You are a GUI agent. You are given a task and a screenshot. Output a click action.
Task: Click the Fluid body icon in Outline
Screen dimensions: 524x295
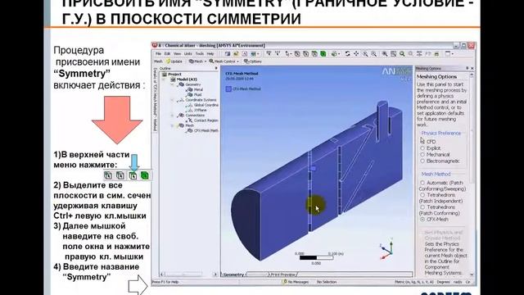[190, 95]
